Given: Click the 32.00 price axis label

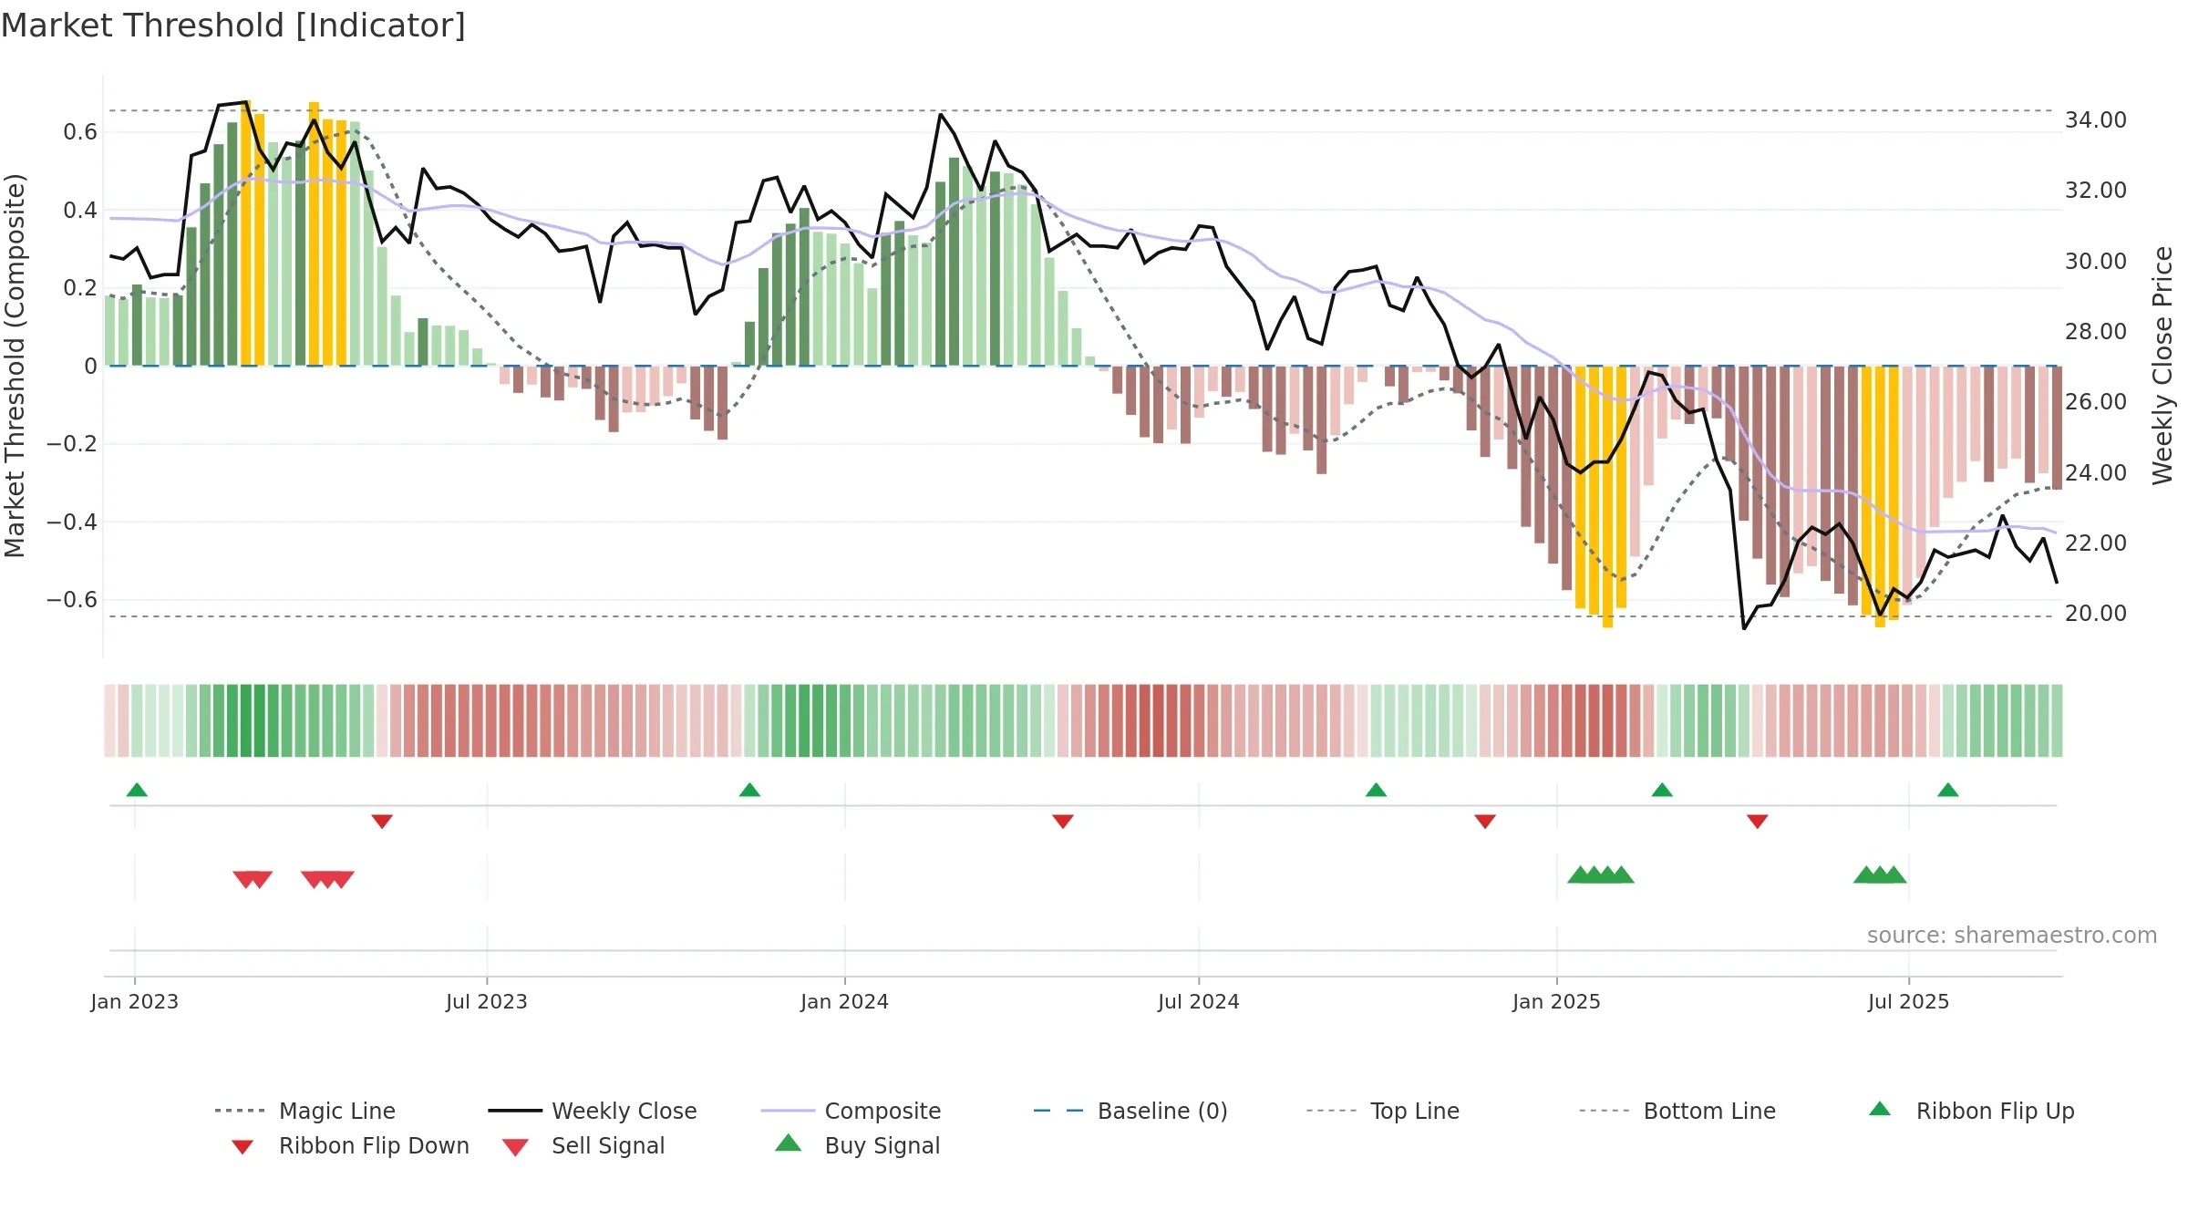Looking at the screenshot, I should 2096,191.
